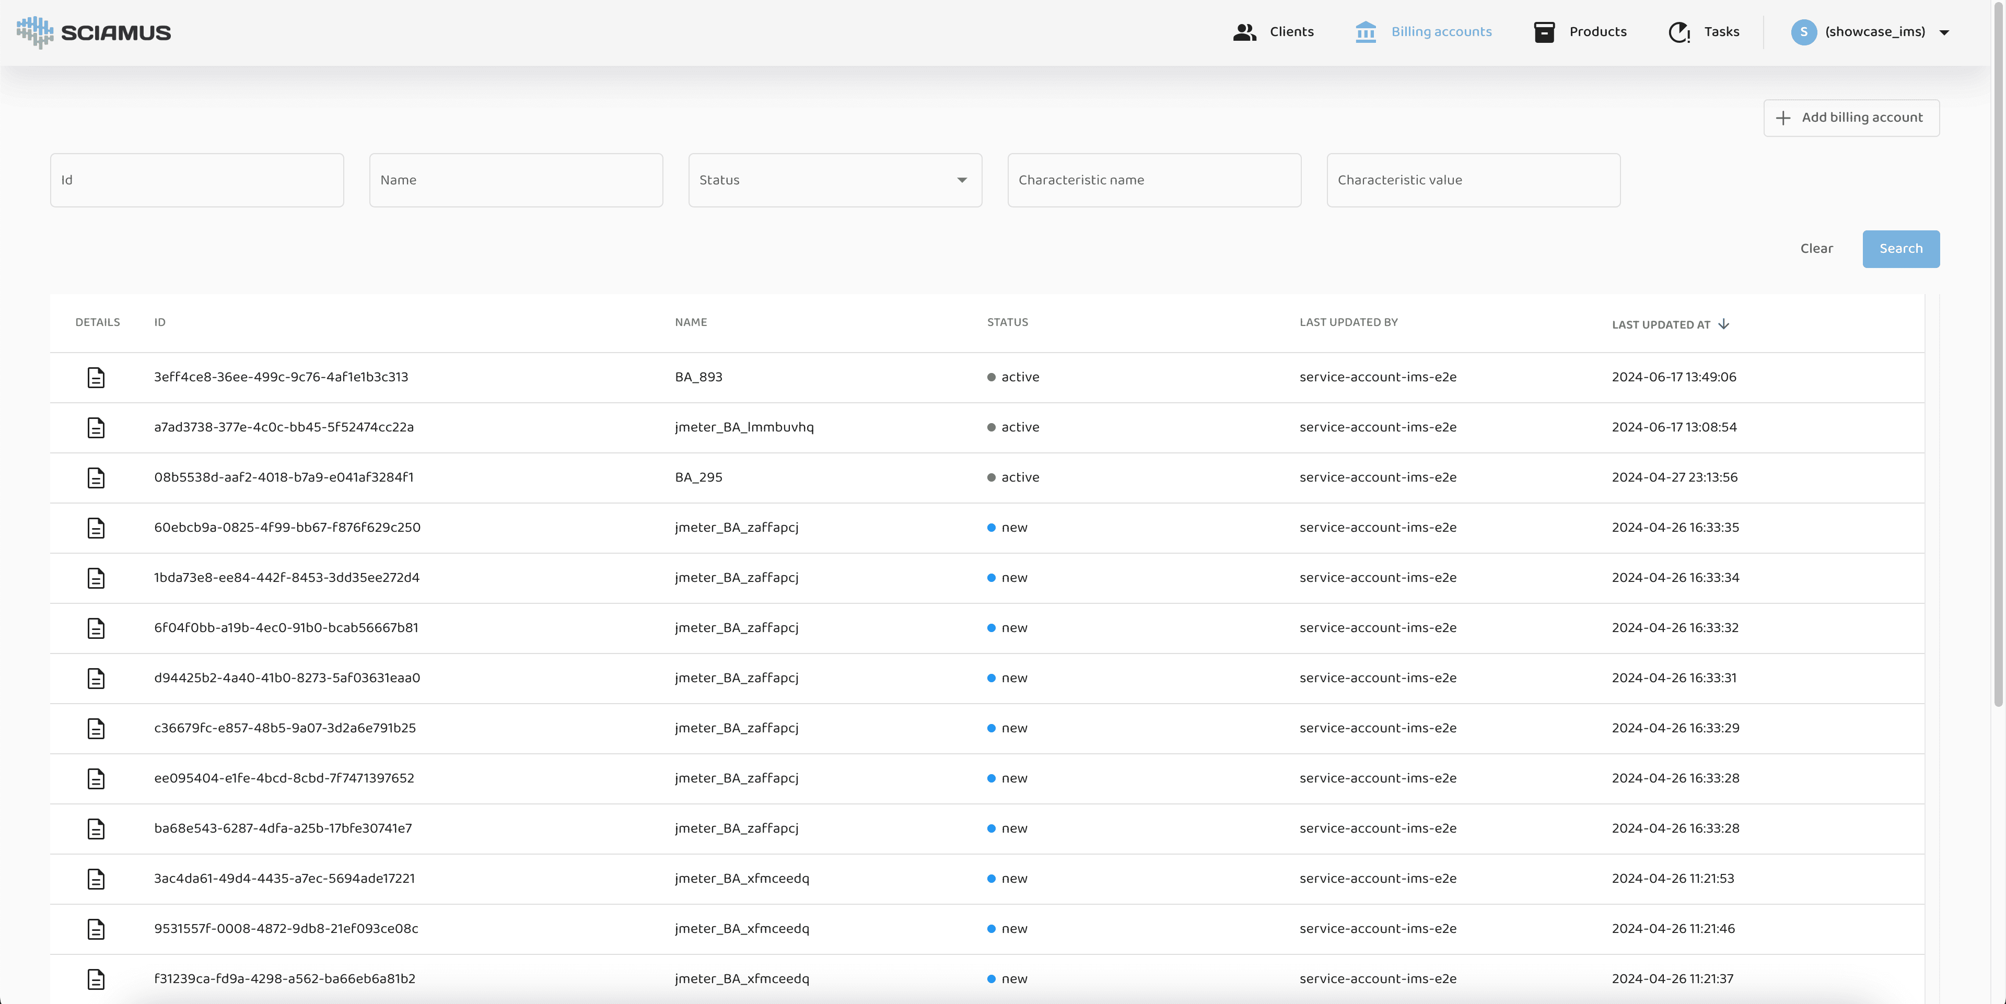Click the Search button

click(1900, 249)
